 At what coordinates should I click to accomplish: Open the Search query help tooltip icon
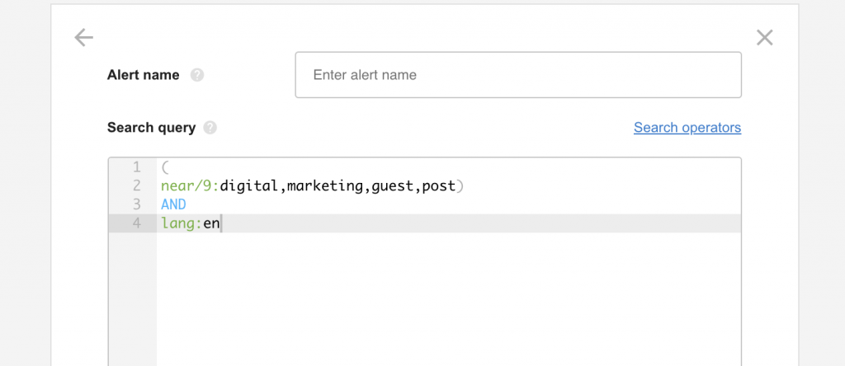tap(210, 128)
